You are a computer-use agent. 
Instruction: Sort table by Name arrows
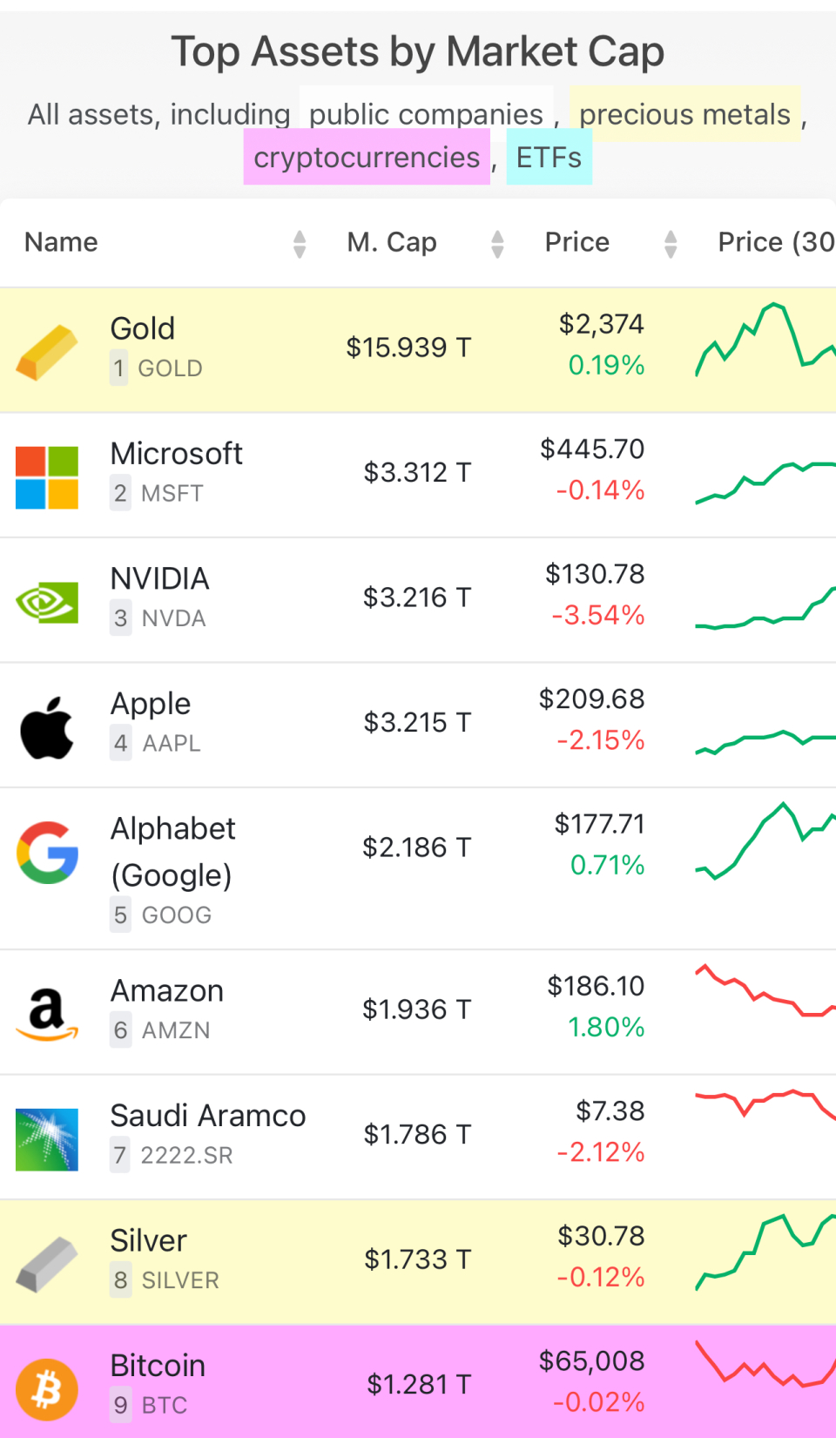300,244
